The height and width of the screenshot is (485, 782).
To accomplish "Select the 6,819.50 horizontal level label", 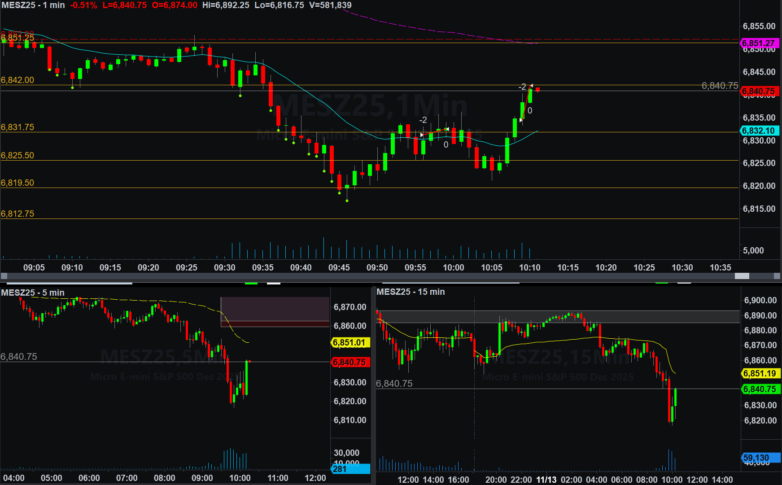I will point(17,183).
